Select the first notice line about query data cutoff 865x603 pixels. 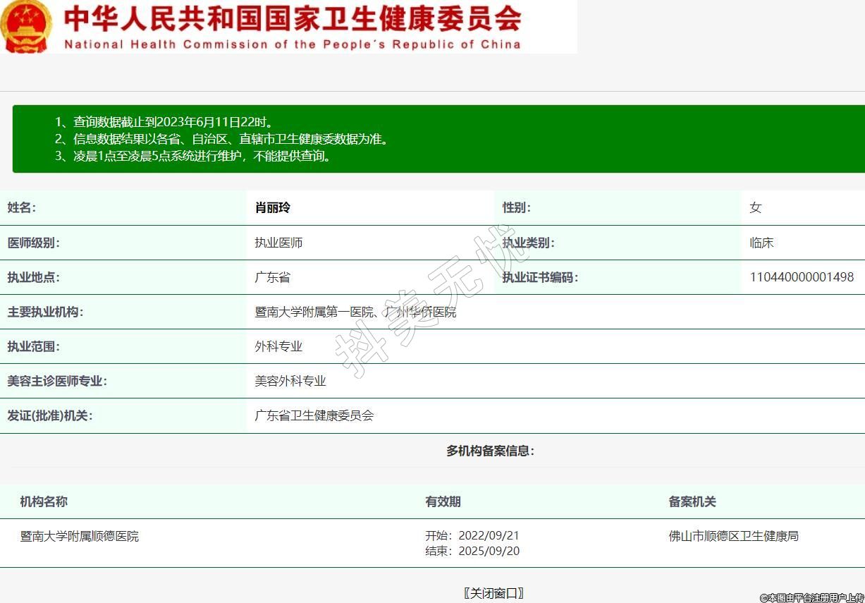pyautogui.click(x=164, y=122)
